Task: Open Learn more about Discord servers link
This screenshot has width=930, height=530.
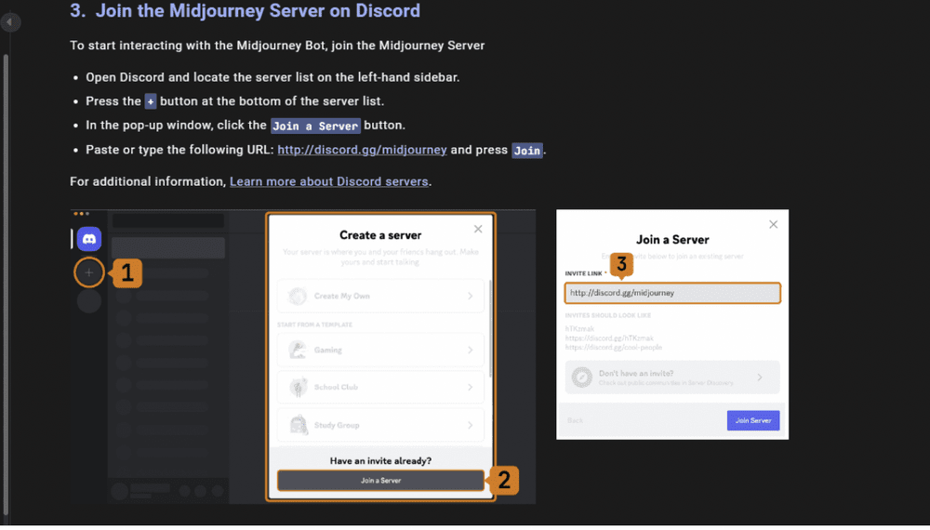Action: (x=328, y=181)
